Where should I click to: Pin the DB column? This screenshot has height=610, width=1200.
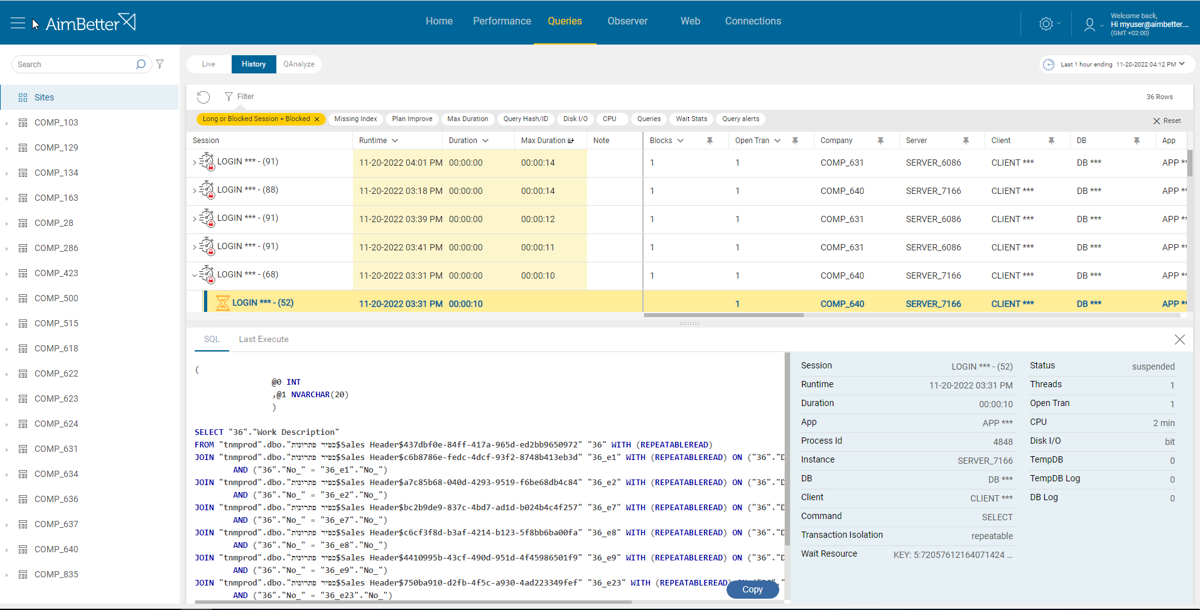pos(1137,141)
